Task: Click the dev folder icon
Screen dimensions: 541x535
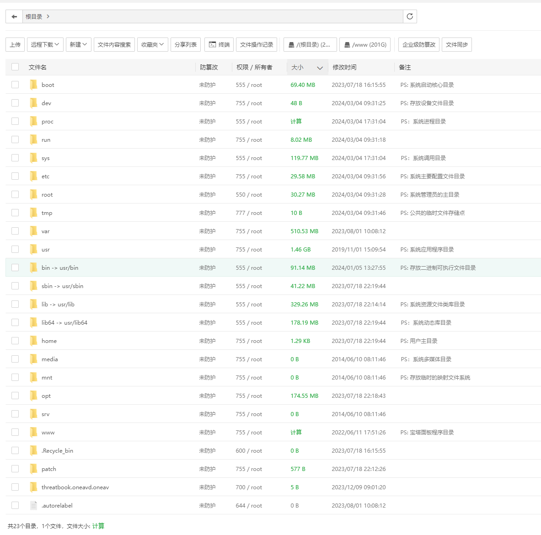Action: pos(33,103)
